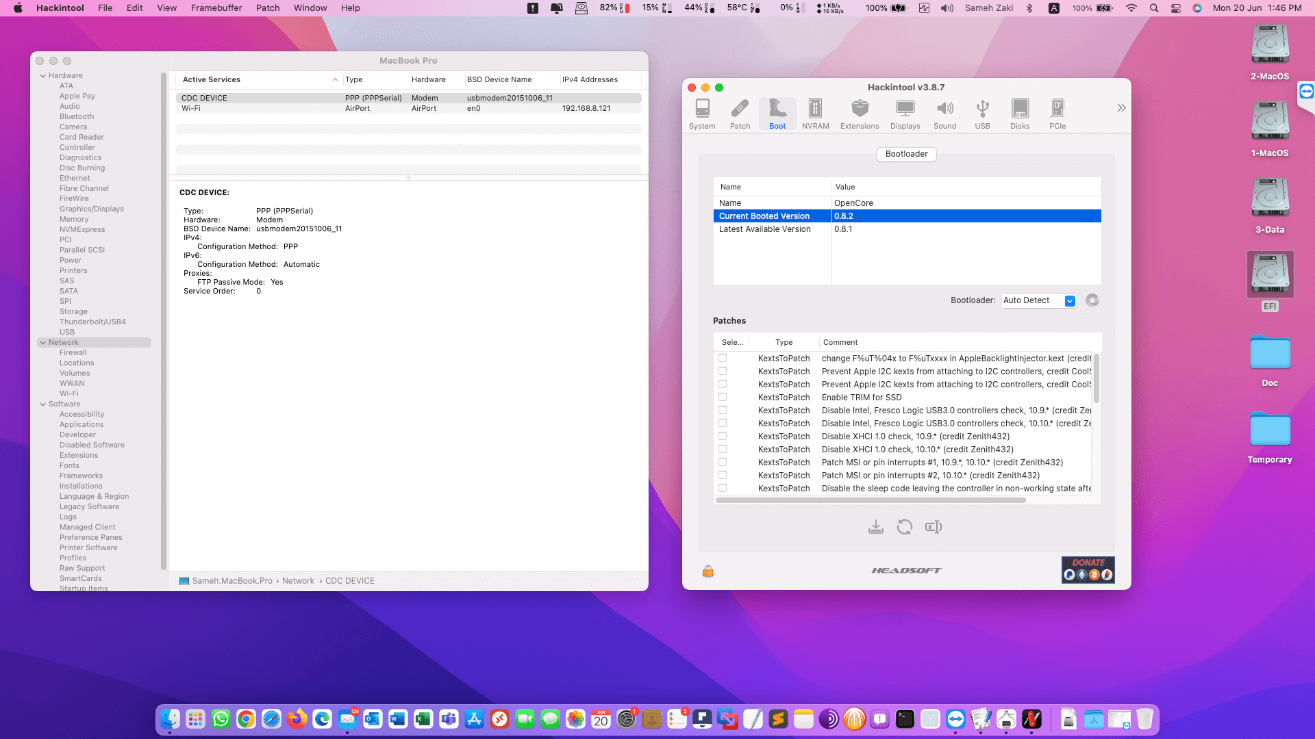Check the Fresco Logic USB3.0 10.9.* patch

click(723, 410)
